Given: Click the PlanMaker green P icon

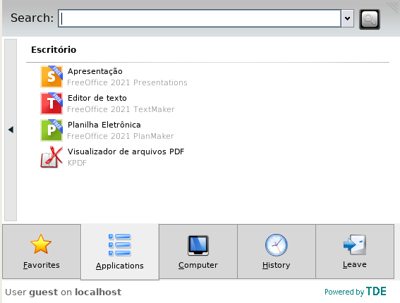Looking at the screenshot, I should coord(51,130).
